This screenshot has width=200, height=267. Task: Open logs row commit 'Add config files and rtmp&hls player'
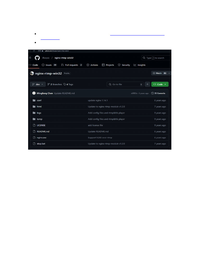pos(106,113)
